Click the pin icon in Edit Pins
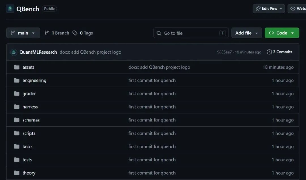Screen dimensions: 306x180 click(258, 9)
